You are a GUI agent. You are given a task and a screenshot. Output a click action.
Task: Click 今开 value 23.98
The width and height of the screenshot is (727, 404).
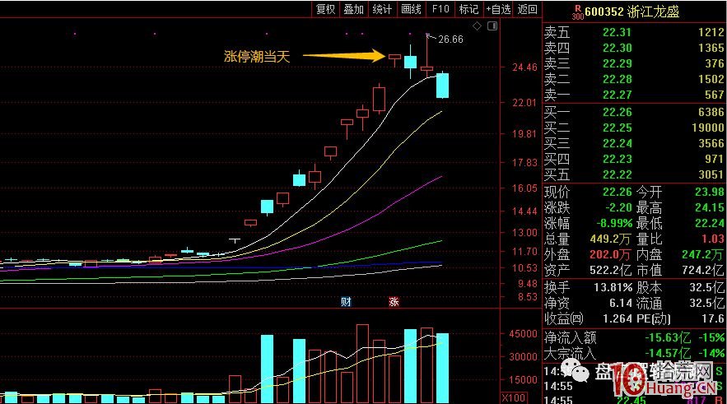click(x=710, y=192)
